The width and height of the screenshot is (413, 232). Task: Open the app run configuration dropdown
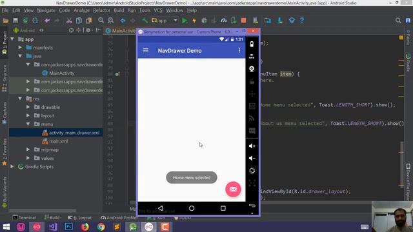coord(165,21)
